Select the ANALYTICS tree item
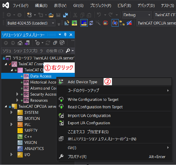 pos(34,149)
